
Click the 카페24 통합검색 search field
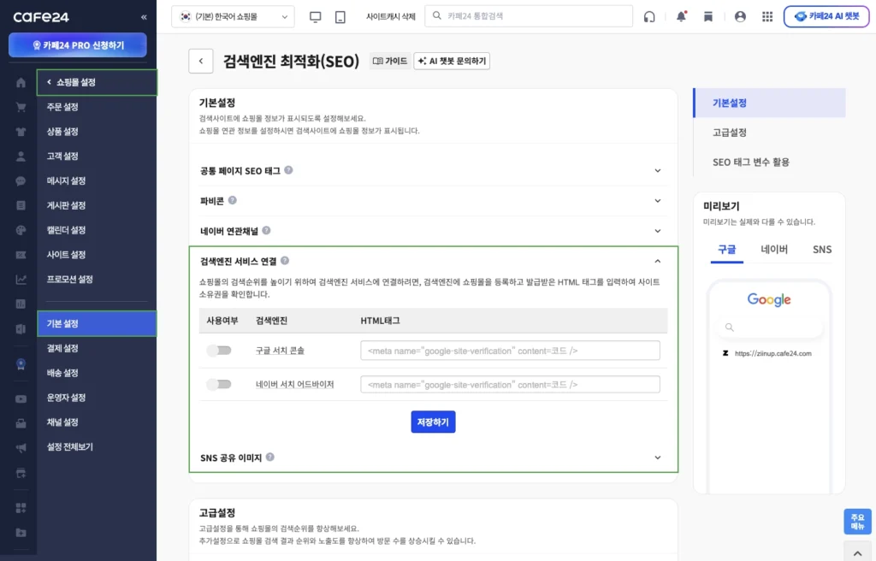(529, 15)
